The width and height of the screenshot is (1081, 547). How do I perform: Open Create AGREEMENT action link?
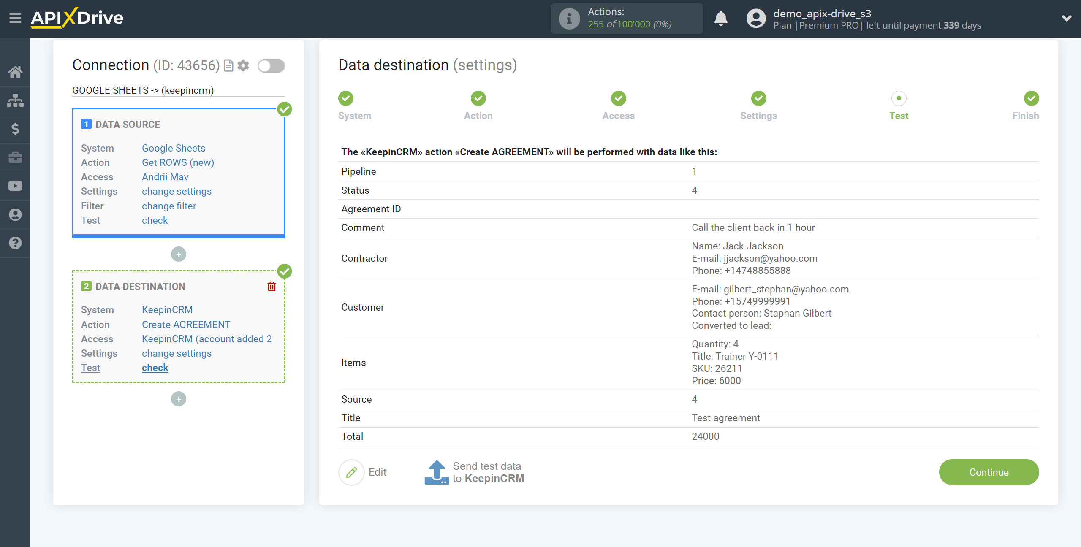(186, 325)
